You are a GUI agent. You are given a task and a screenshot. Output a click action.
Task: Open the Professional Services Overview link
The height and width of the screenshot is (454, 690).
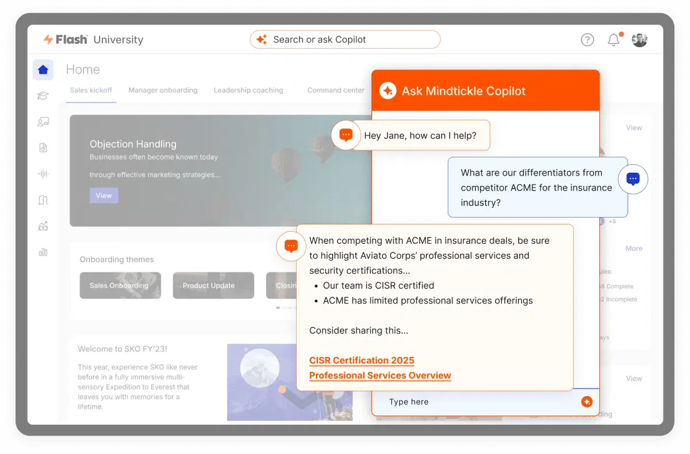(380, 375)
